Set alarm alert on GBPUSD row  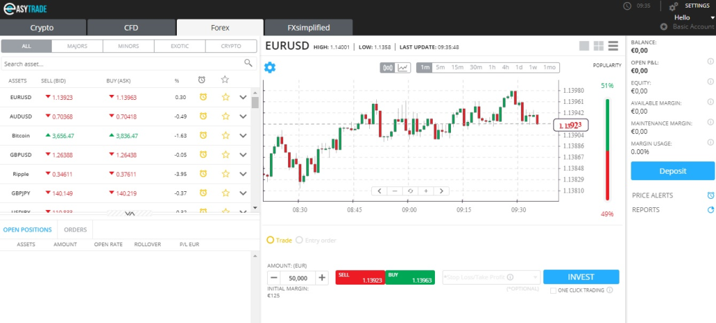coord(203,154)
